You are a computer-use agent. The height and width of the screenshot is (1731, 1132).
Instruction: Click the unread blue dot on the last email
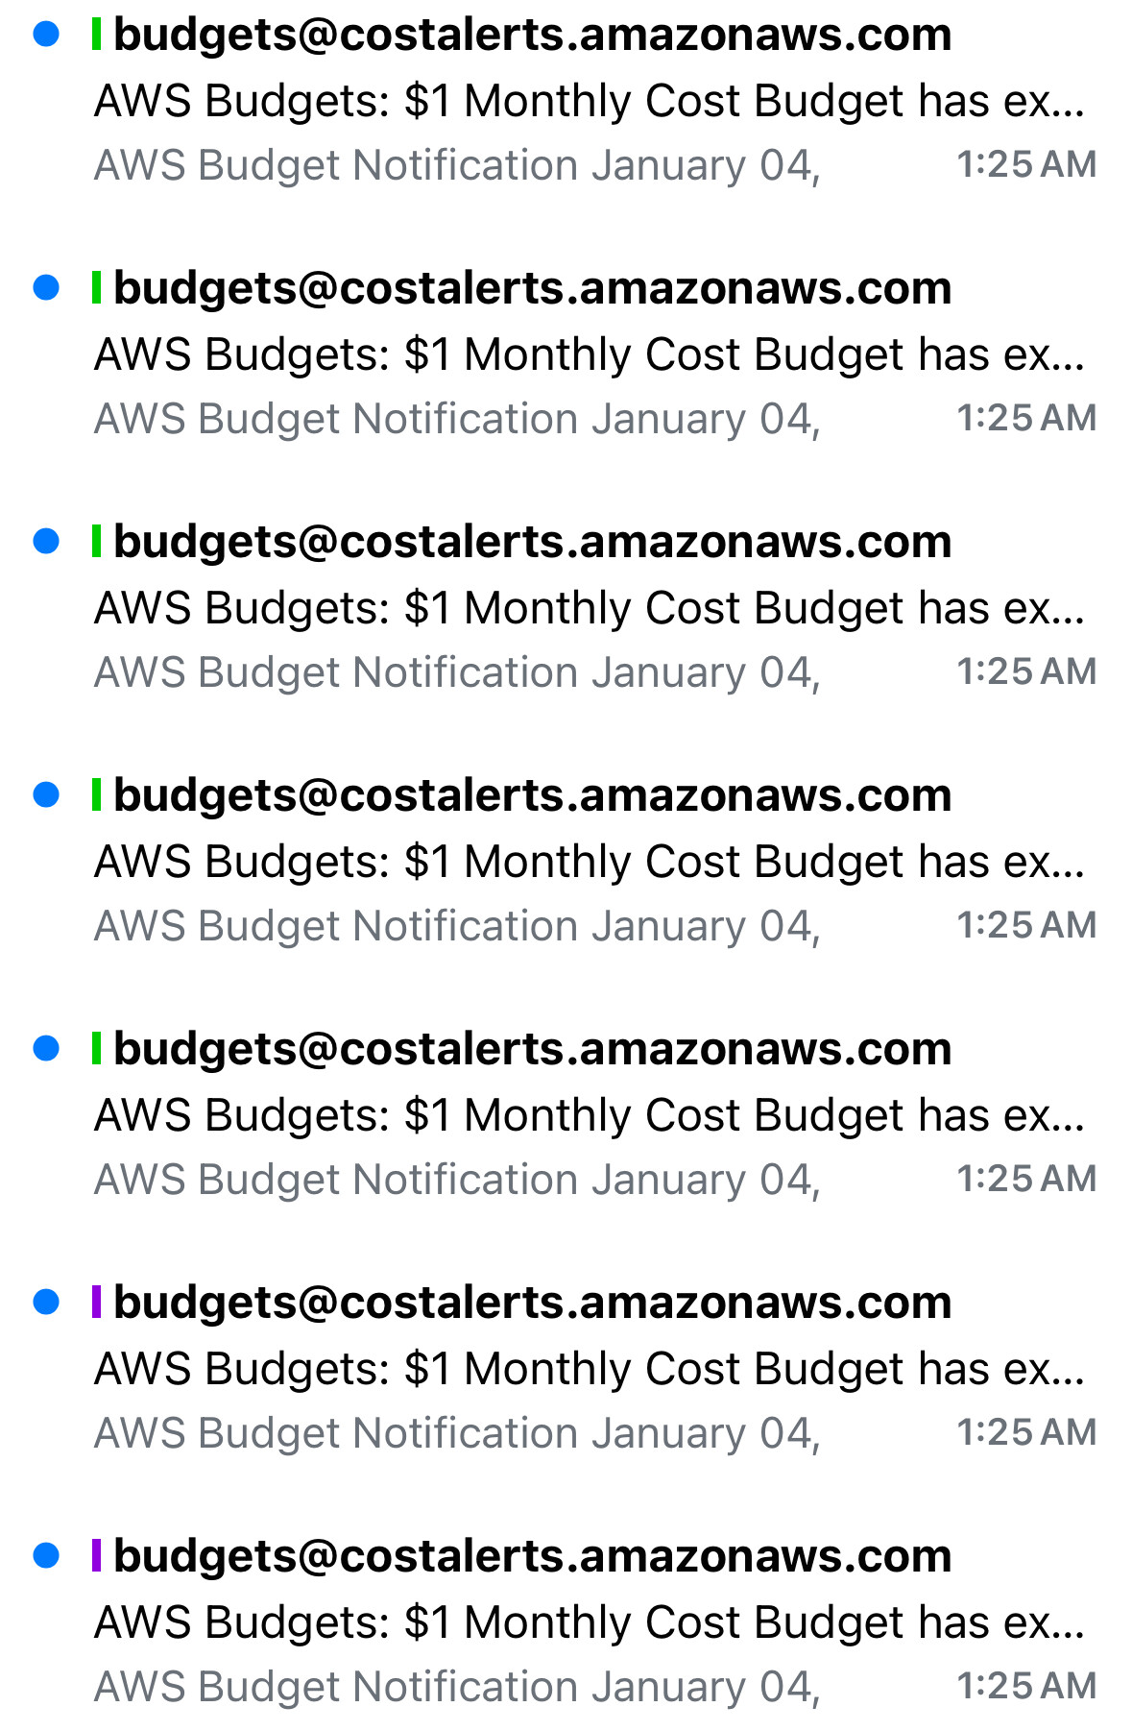46,1556
